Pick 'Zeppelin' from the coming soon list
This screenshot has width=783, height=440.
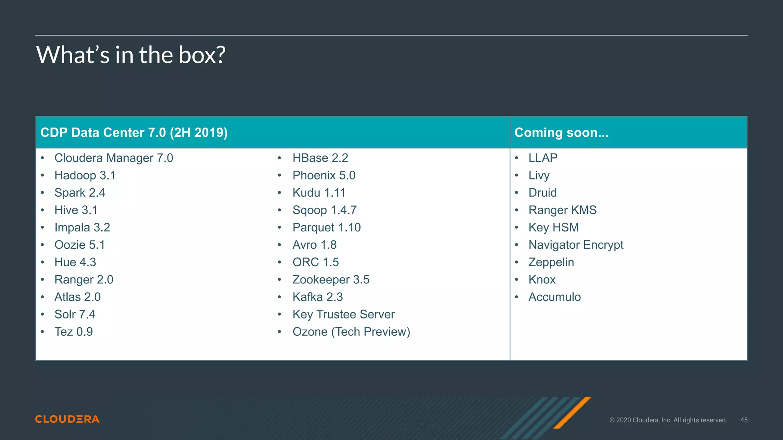[551, 262]
